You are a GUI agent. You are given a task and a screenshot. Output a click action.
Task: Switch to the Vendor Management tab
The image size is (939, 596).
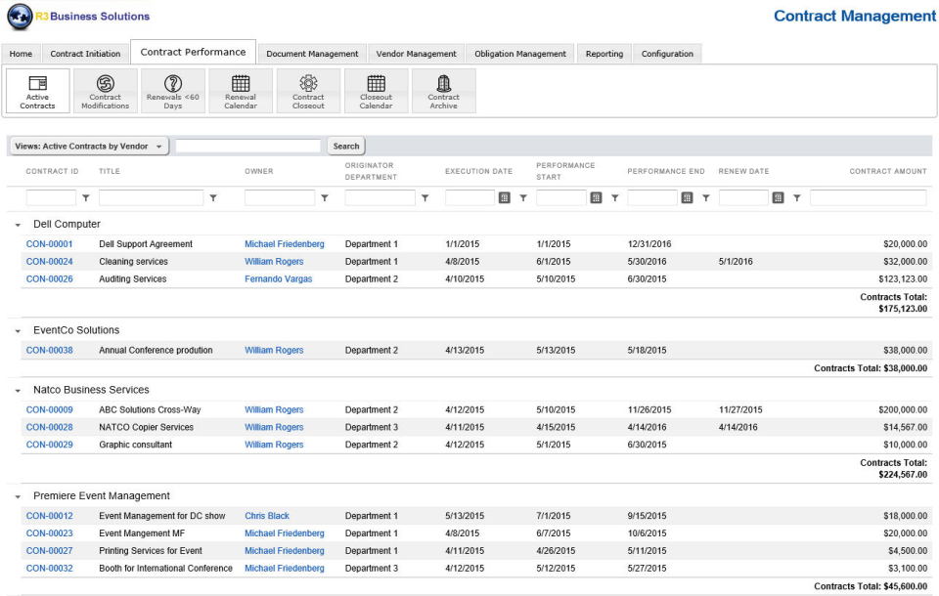(416, 54)
